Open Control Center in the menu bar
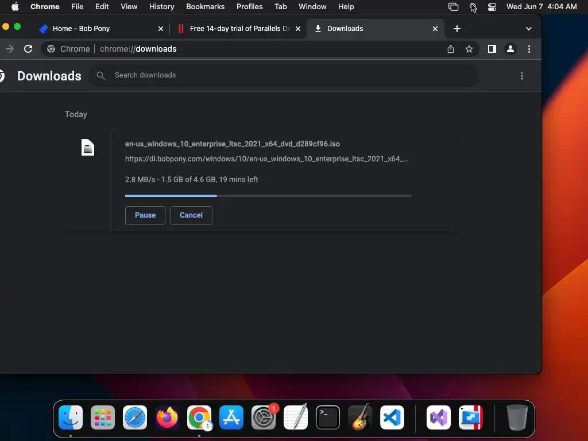This screenshot has height=441, width=588. coord(492,7)
